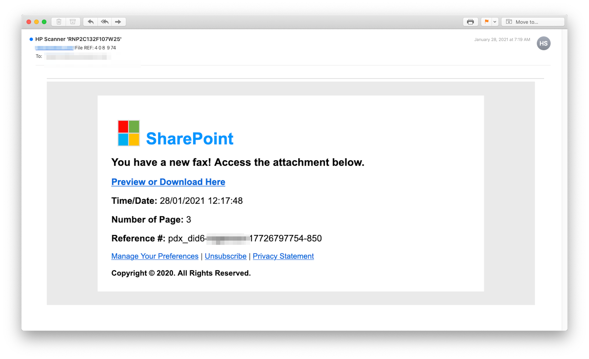Click the subject File REF: 4 0 8 9 74
The width and height of the screenshot is (589, 359).
tap(95, 48)
